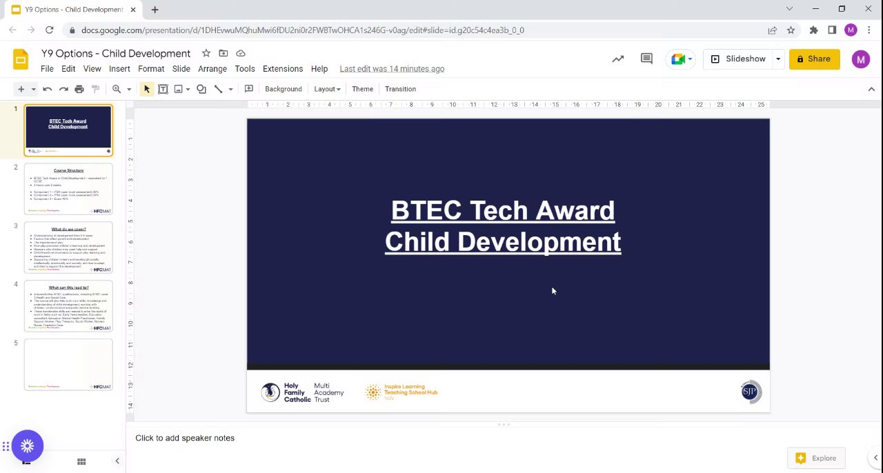Open the File menu
The width and height of the screenshot is (883, 473).
point(47,69)
